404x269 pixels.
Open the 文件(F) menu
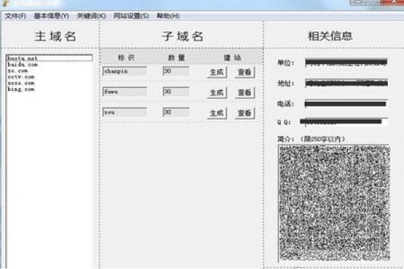click(x=16, y=15)
